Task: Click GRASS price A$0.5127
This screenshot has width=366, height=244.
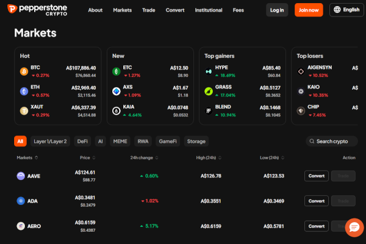Action: coord(270,88)
